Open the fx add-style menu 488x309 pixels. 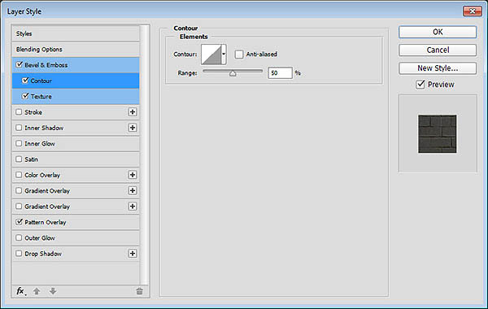click(20, 291)
